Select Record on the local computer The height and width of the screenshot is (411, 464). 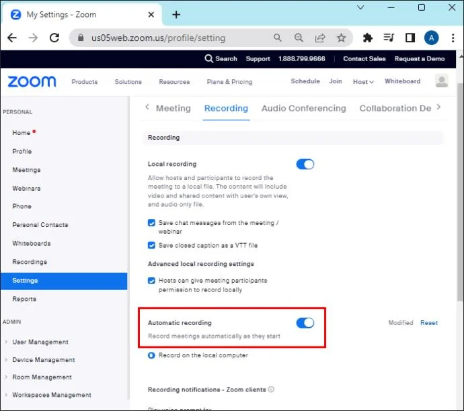click(x=151, y=355)
